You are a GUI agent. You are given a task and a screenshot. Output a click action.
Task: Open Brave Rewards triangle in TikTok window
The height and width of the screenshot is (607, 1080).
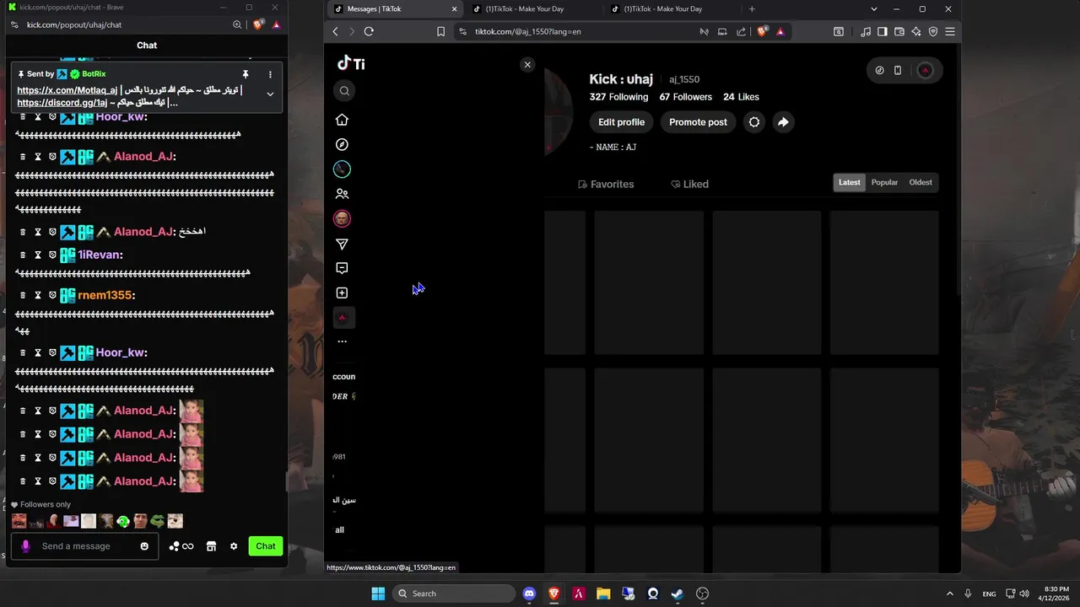tap(780, 31)
